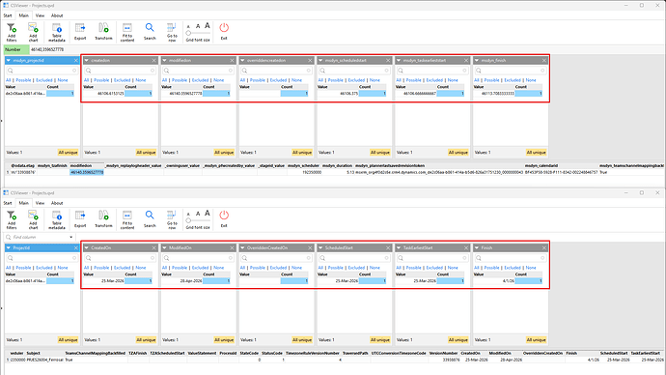Open the View tab in the upper window
Image resolution: width=666 pixels, height=375 pixels.
(x=40, y=15)
